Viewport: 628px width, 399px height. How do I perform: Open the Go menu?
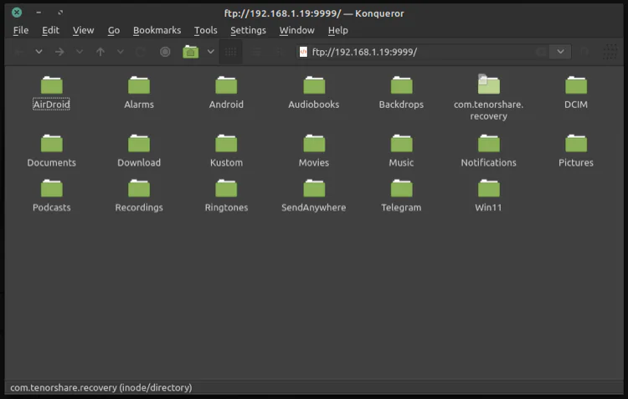pyautogui.click(x=114, y=30)
